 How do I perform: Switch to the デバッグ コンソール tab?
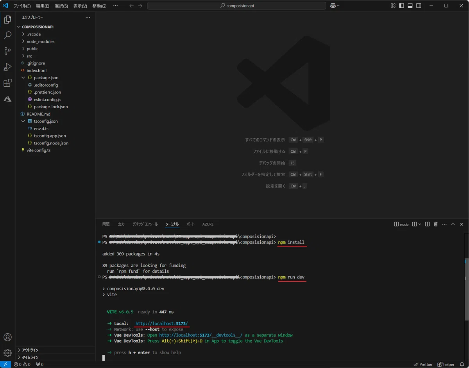pos(145,224)
